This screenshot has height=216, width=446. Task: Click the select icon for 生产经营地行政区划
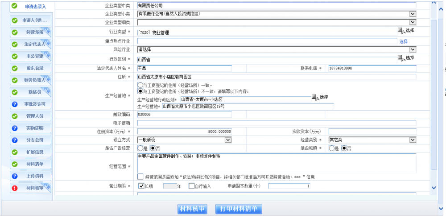(315, 97)
